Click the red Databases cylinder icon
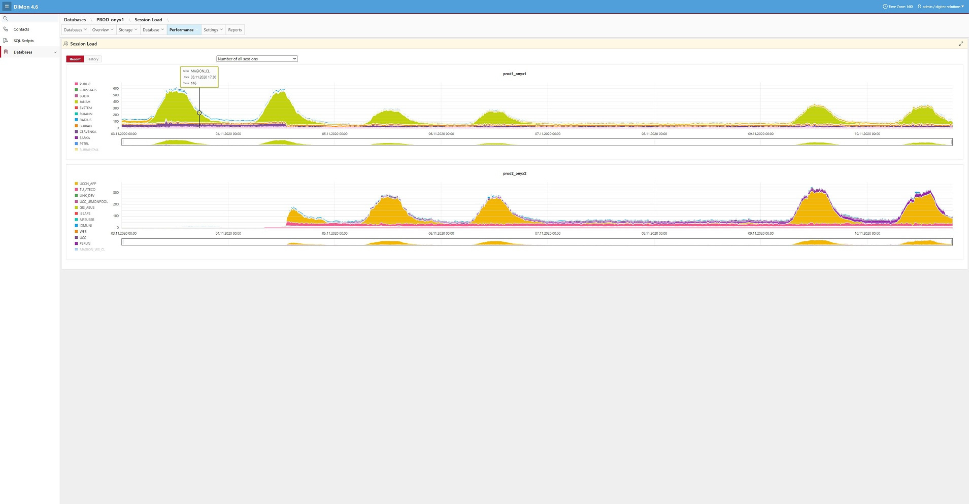 (x=6, y=52)
